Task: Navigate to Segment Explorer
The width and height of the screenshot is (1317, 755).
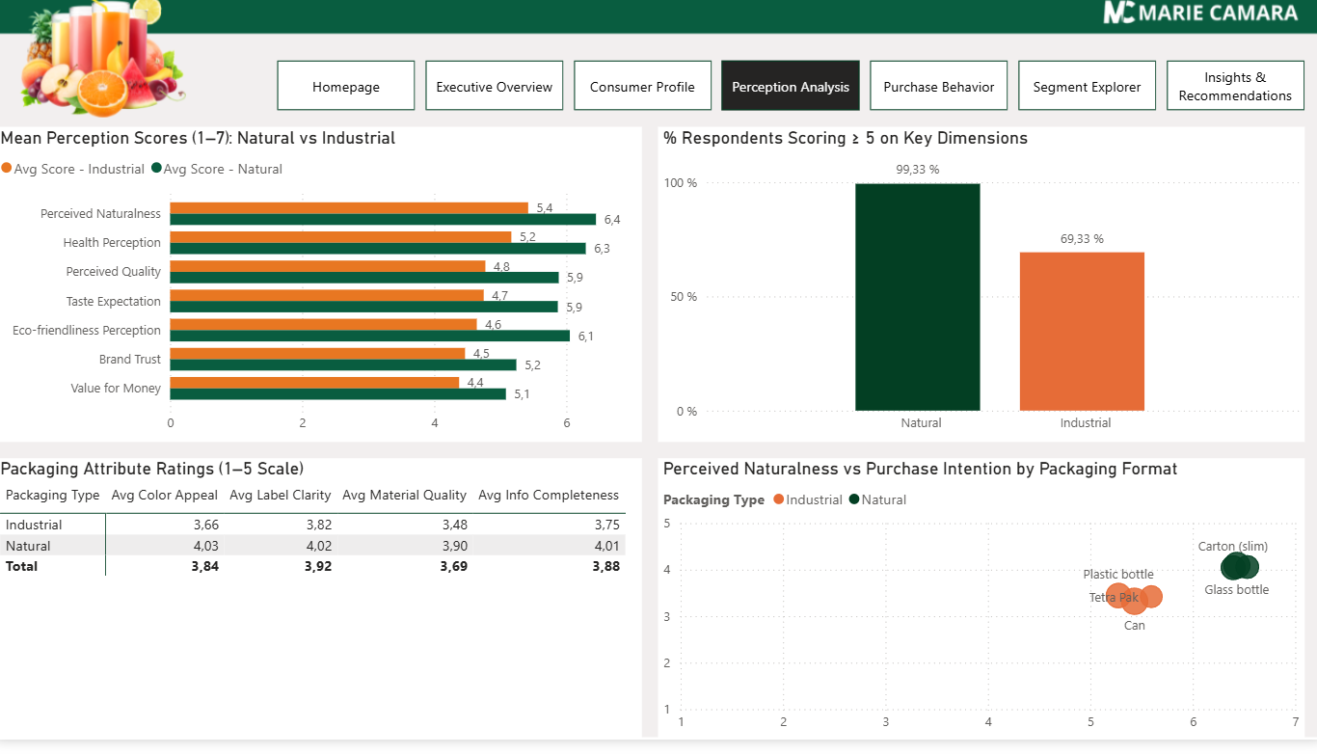Action: point(1087,87)
